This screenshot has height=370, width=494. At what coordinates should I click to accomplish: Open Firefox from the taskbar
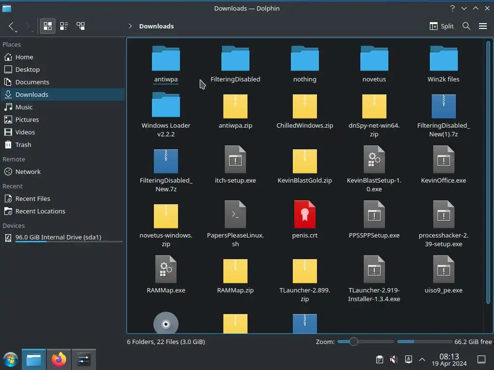pos(58,359)
